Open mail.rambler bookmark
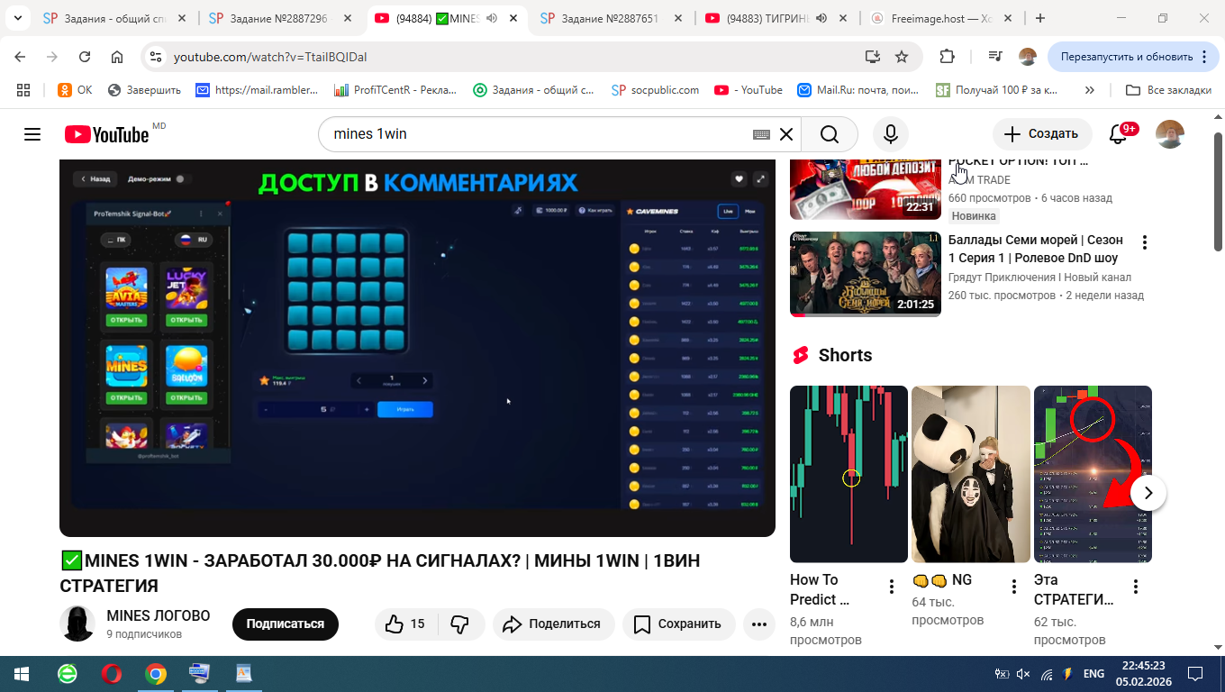This screenshot has height=692, width=1225. 258,90
